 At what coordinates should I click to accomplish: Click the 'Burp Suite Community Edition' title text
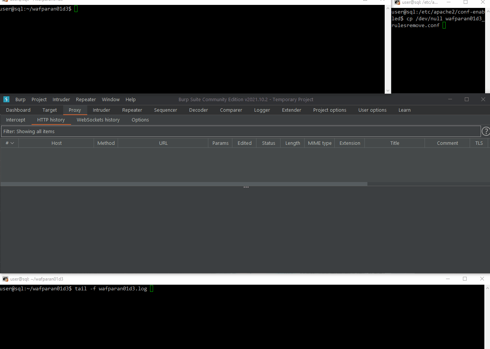[246, 100]
